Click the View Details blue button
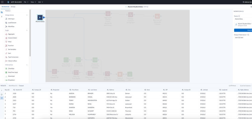252x119 pixels. pyautogui.click(x=243, y=30)
